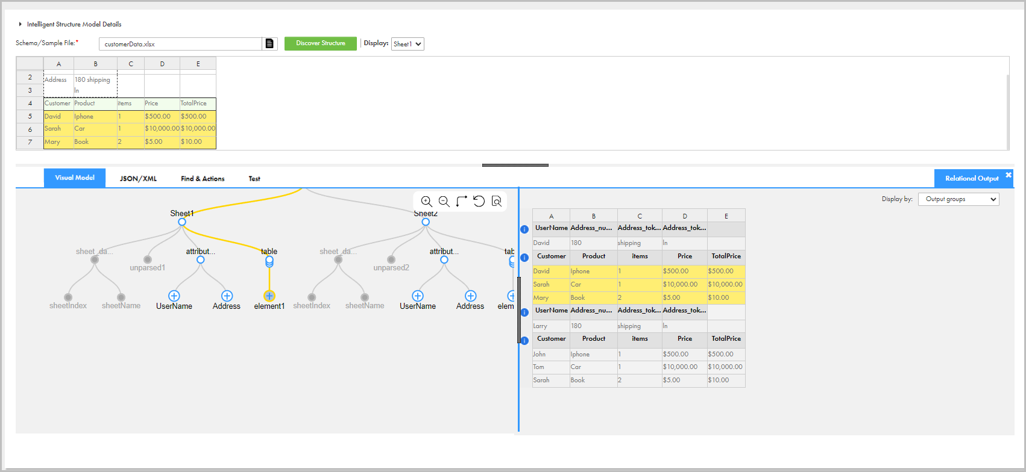Open the Test tab

(x=254, y=179)
